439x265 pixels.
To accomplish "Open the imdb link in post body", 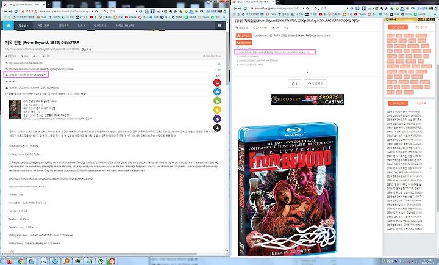I will [27, 186].
